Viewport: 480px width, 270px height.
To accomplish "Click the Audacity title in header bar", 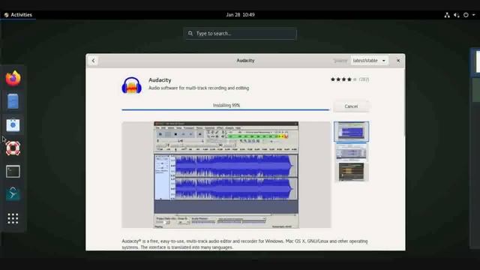I will 245,61.
